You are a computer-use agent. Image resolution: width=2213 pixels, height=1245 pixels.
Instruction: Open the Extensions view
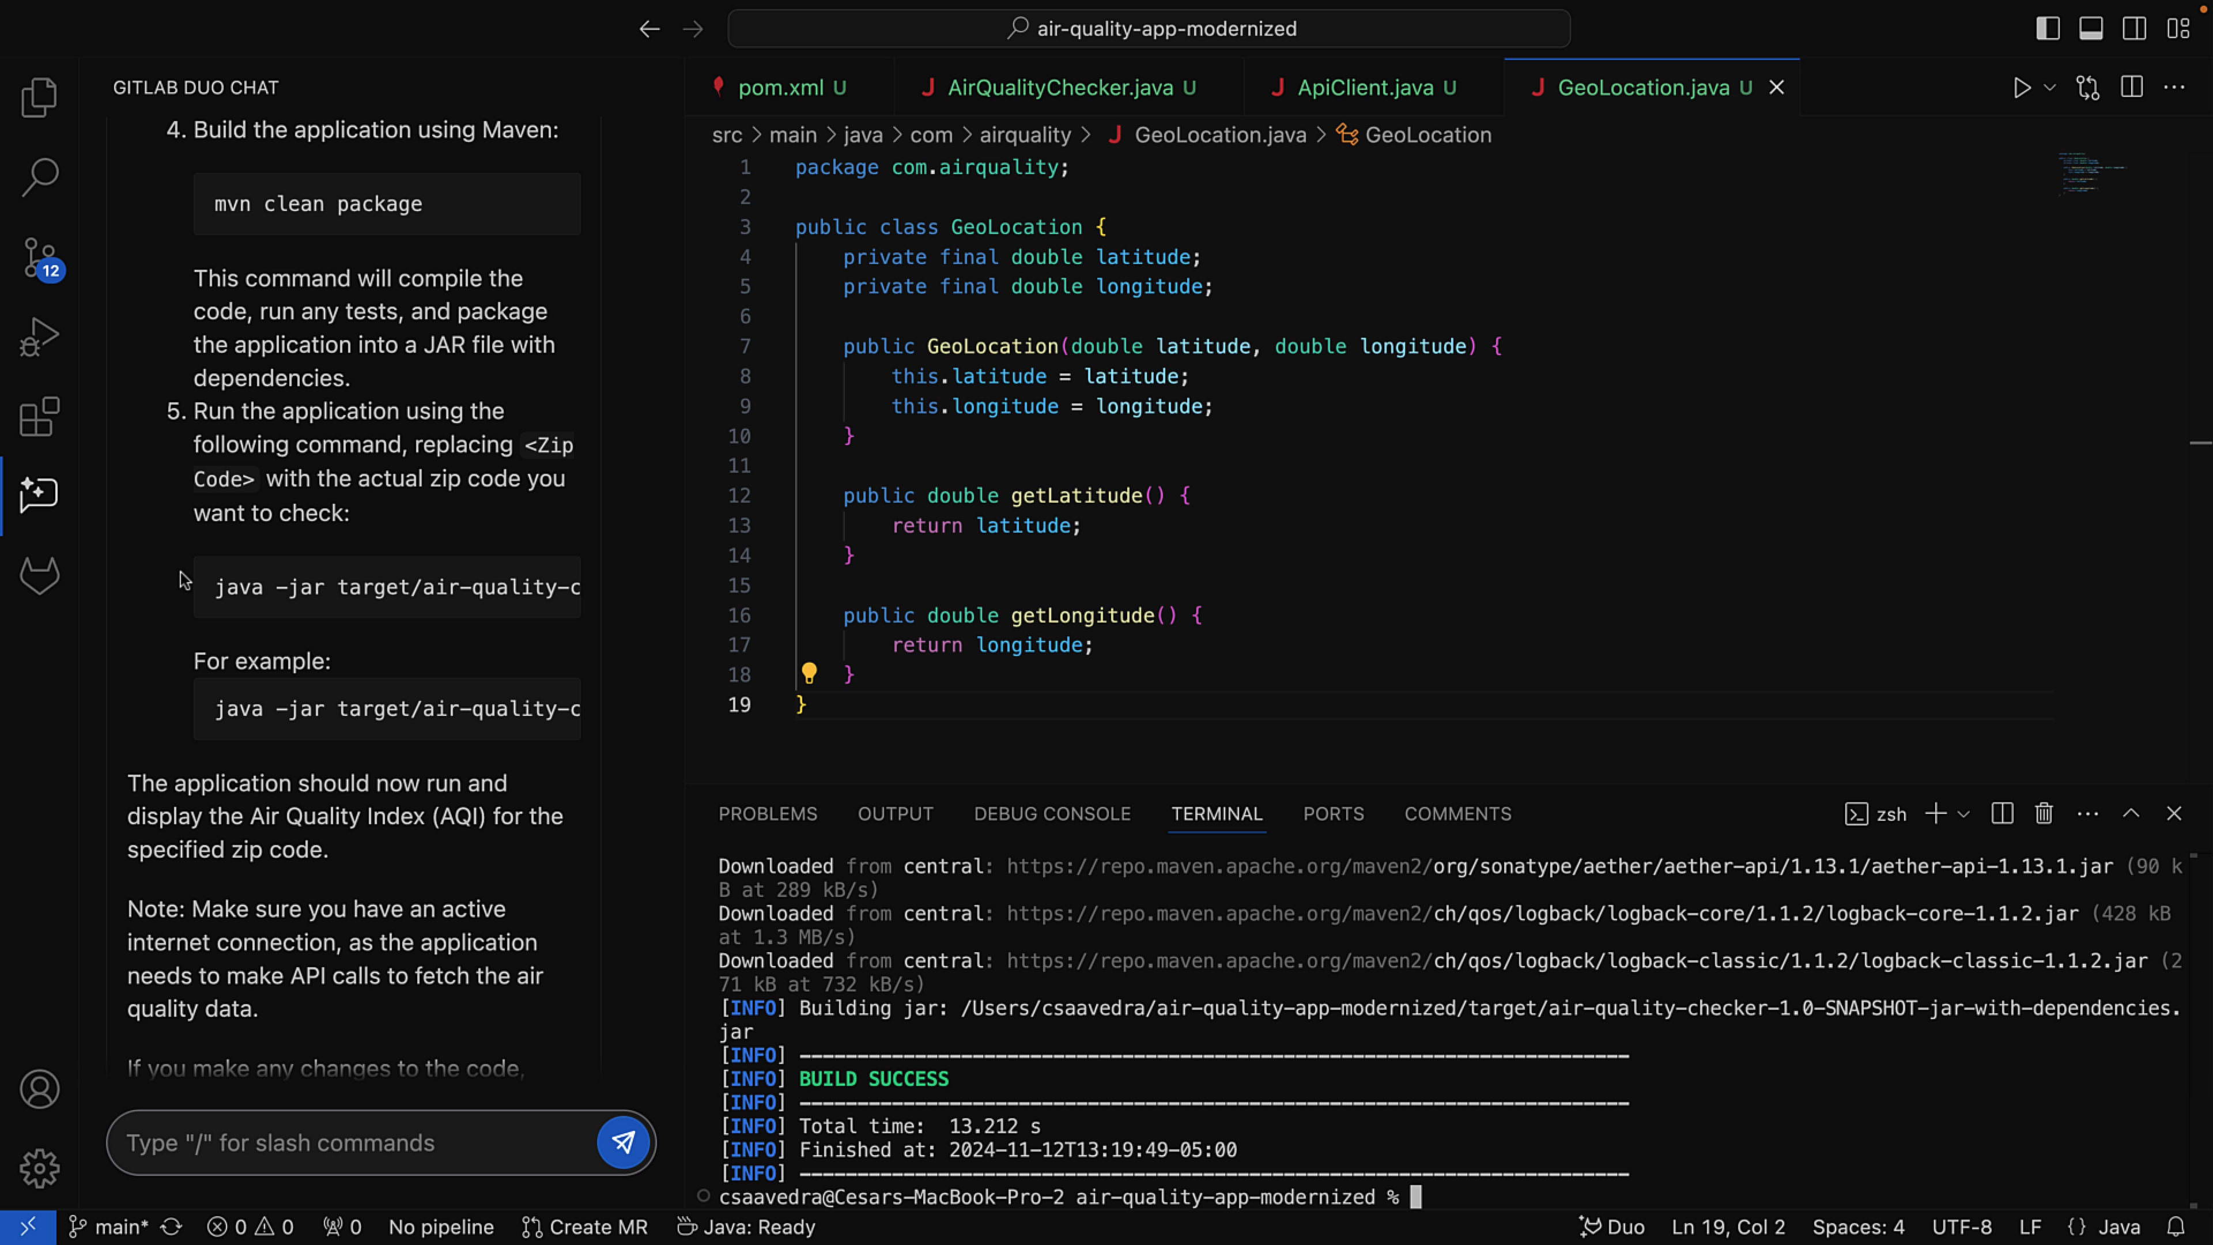pyautogui.click(x=40, y=417)
